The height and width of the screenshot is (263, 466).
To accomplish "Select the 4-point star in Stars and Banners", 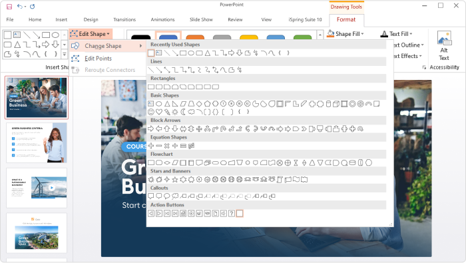I will pyautogui.click(x=167, y=180).
